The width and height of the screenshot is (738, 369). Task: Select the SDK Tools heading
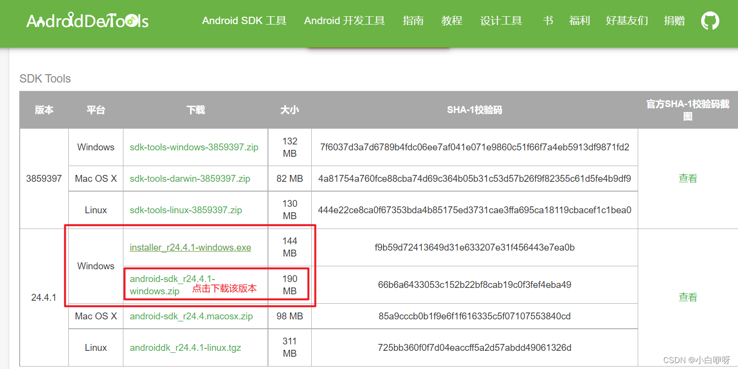point(45,79)
